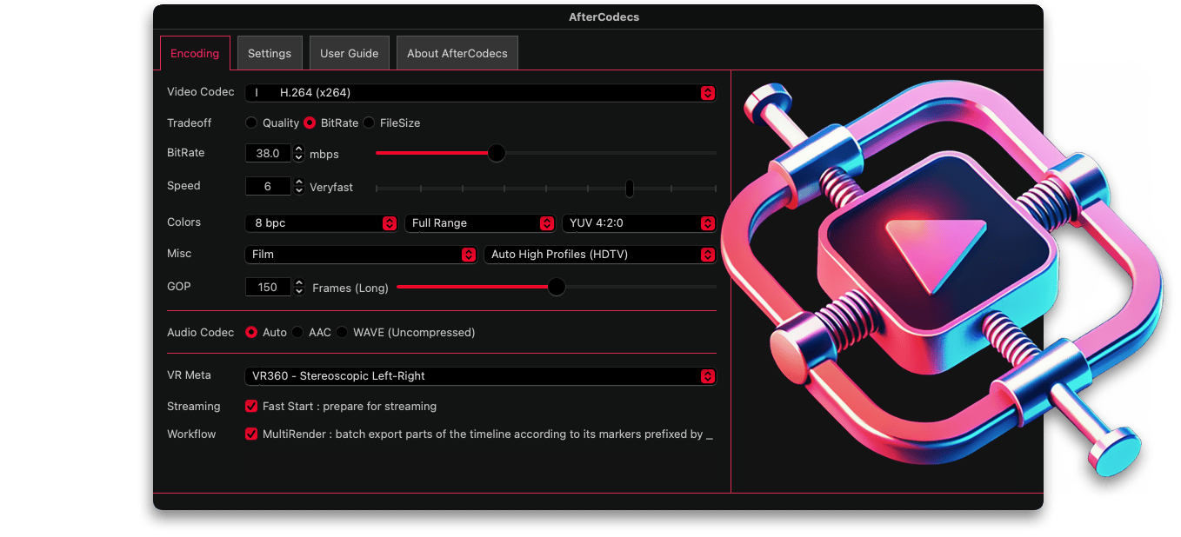Select WAVE (Uncompressed) audio codec
This screenshot has height=537, width=1181.
[342, 333]
